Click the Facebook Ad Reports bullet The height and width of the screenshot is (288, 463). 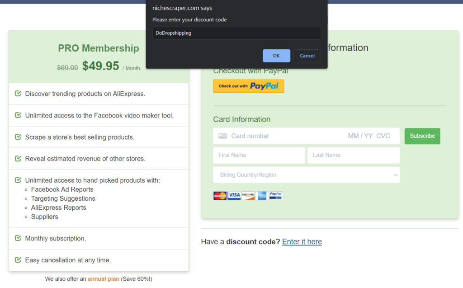pyautogui.click(x=62, y=189)
